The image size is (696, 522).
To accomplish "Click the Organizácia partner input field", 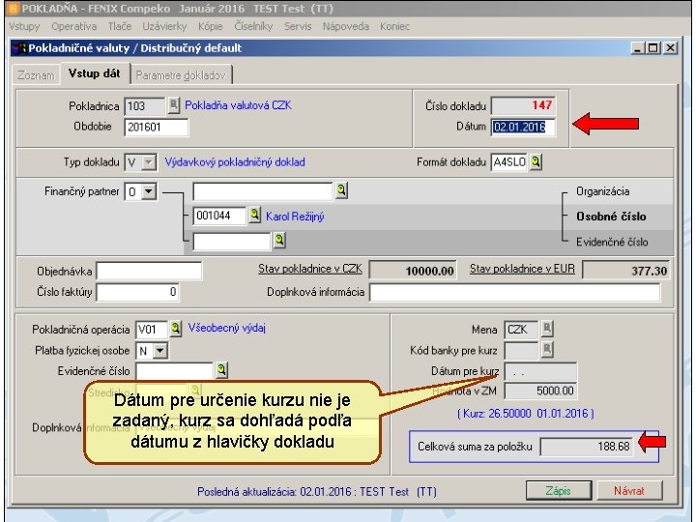I will 263,191.
